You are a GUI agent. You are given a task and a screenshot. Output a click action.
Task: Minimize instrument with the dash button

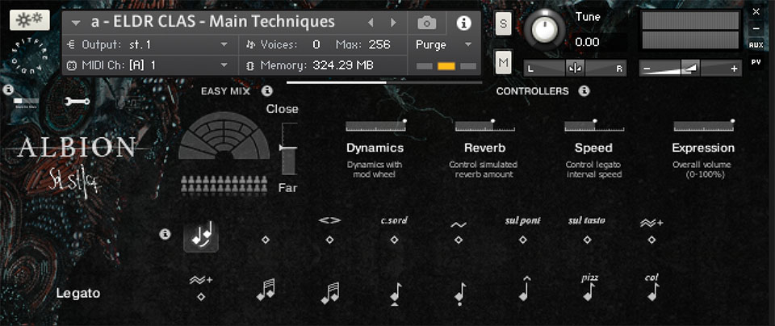click(x=756, y=28)
